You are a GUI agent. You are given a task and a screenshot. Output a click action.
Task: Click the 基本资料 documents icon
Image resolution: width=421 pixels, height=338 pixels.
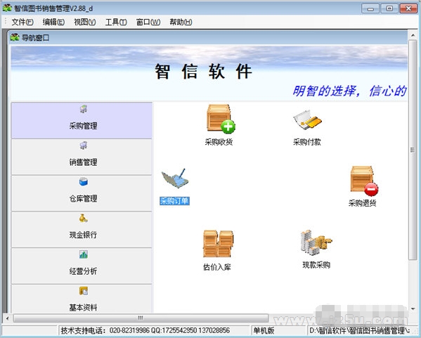click(84, 291)
